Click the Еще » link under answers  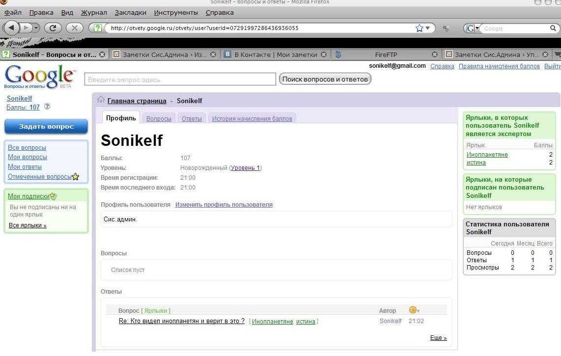coord(438,338)
